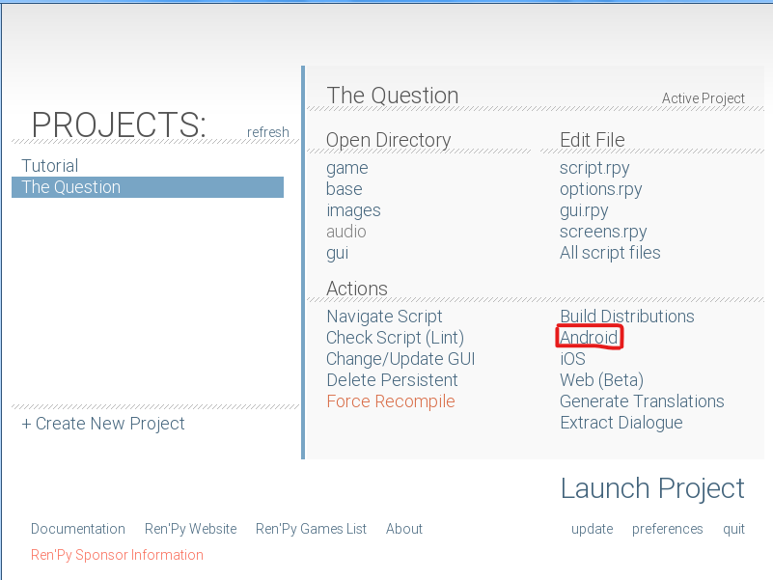
Task: Select the Tutorial project
Action: (x=50, y=166)
